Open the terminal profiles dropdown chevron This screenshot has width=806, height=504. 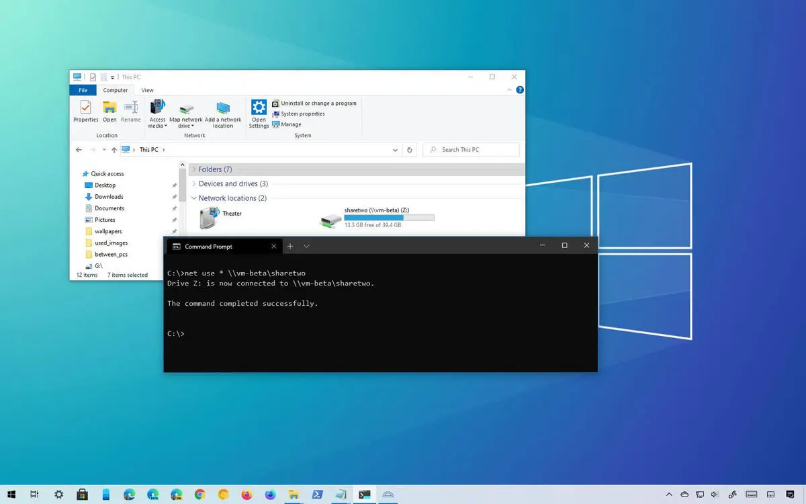point(306,247)
